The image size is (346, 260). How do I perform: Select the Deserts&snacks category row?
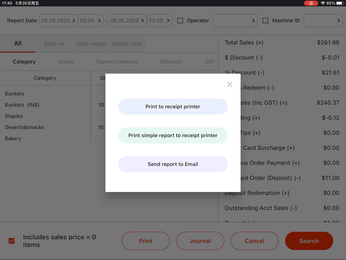tap(25, 127)
